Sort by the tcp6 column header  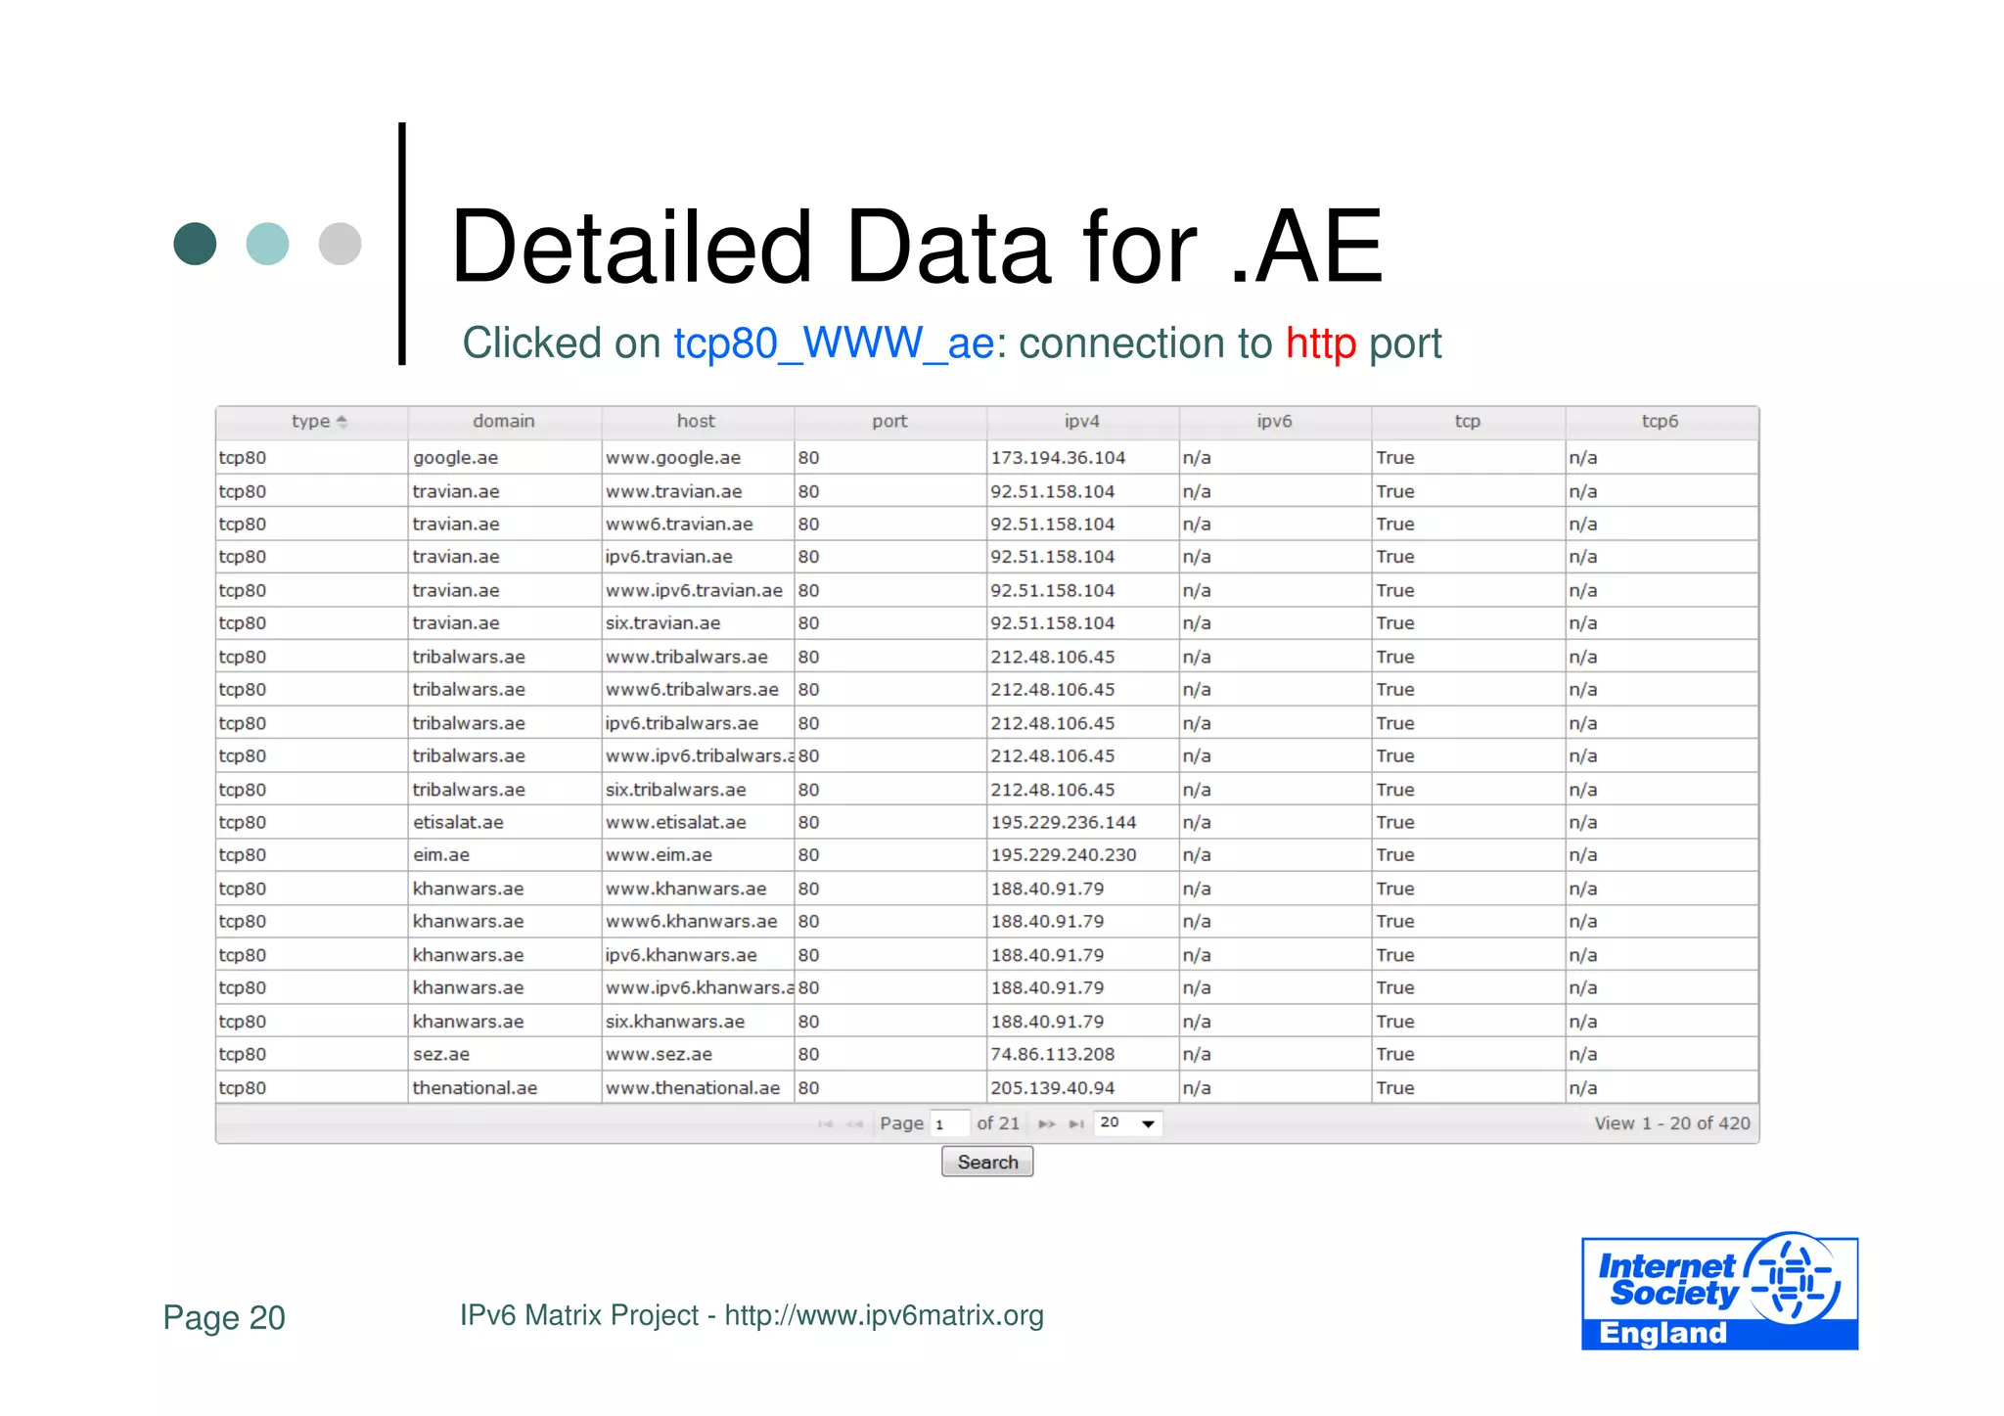(1661, 422)
